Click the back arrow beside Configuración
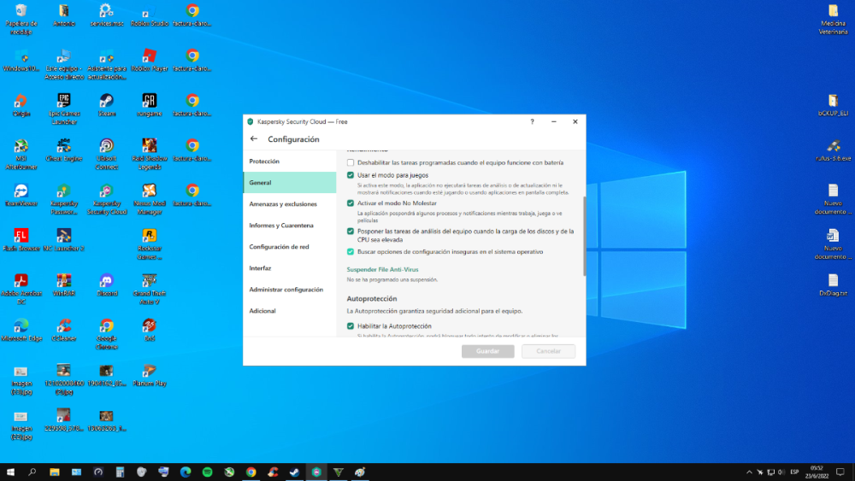The image size is (855, 481). pos(254,139)
